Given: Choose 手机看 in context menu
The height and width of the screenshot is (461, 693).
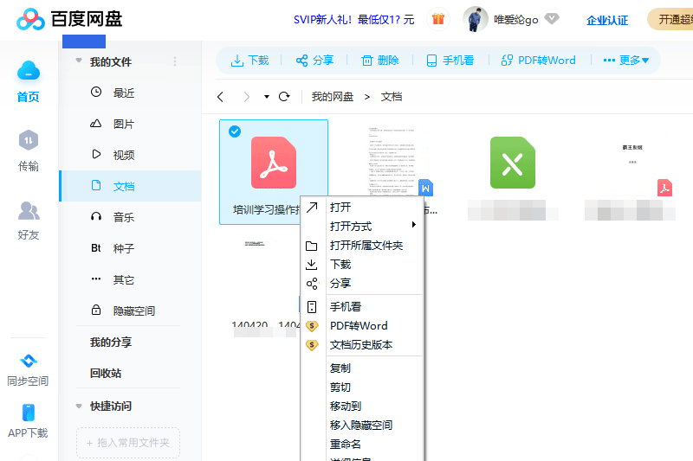Looking at the screenshot, I should [361, 306].
